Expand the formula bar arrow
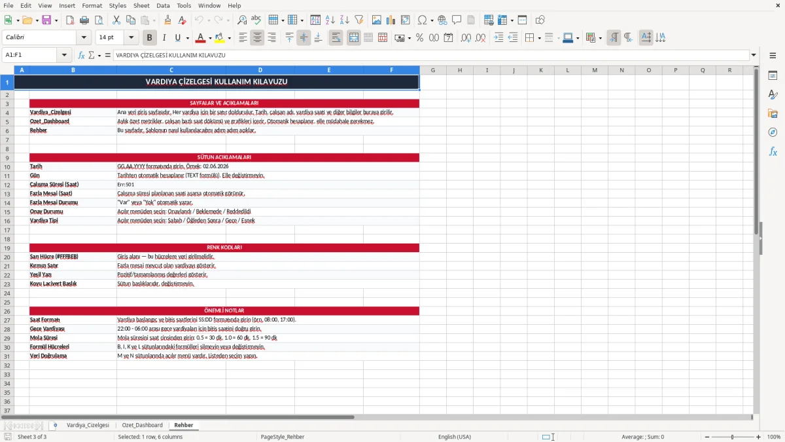 click(754, 56)
